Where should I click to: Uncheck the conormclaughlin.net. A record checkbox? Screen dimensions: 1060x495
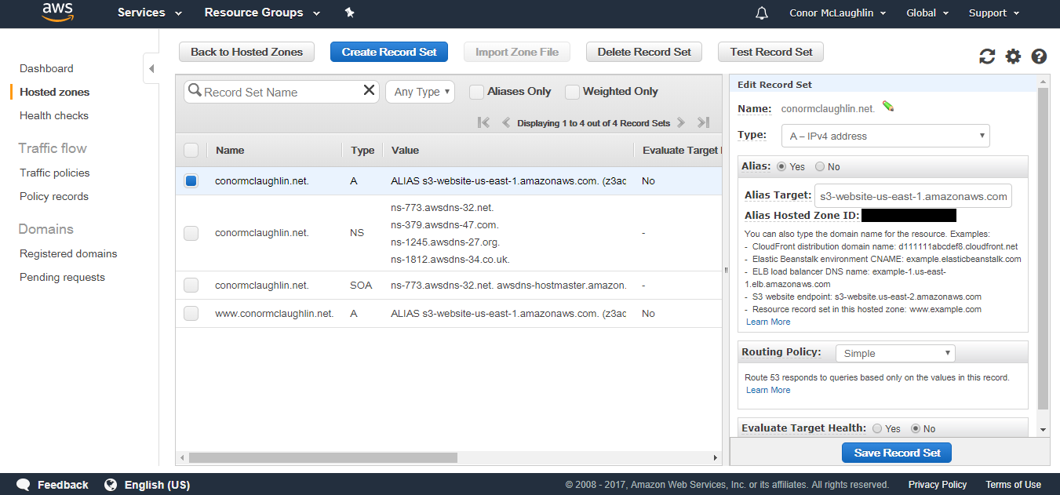coord(191,180)
